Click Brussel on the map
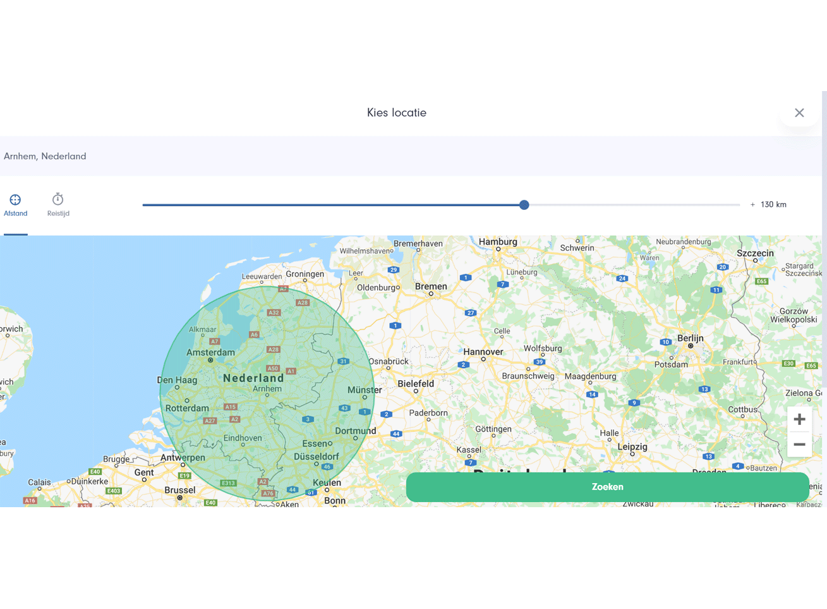The image size is (827, 609). (x=179, y=490)
